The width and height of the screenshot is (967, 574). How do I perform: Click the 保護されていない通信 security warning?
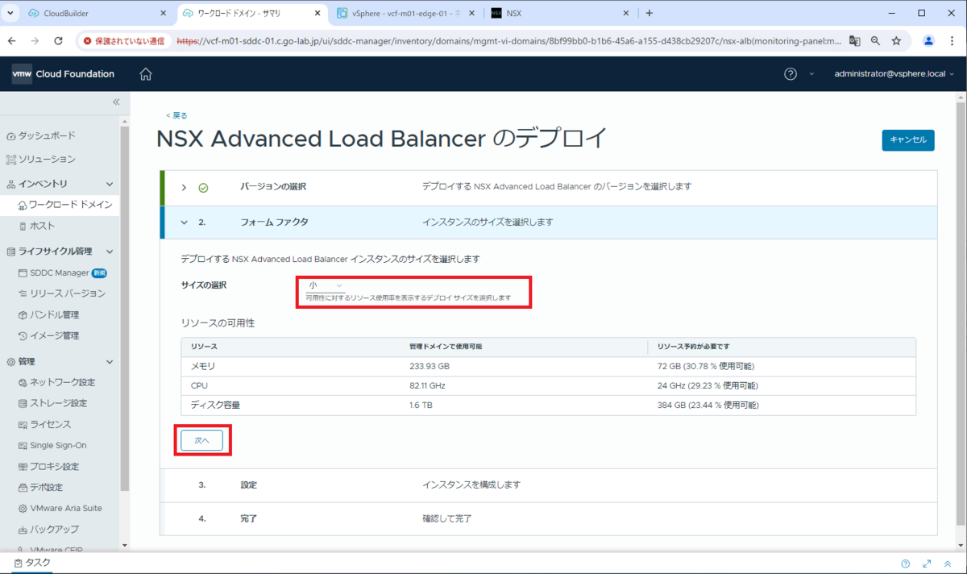[124, 41]
